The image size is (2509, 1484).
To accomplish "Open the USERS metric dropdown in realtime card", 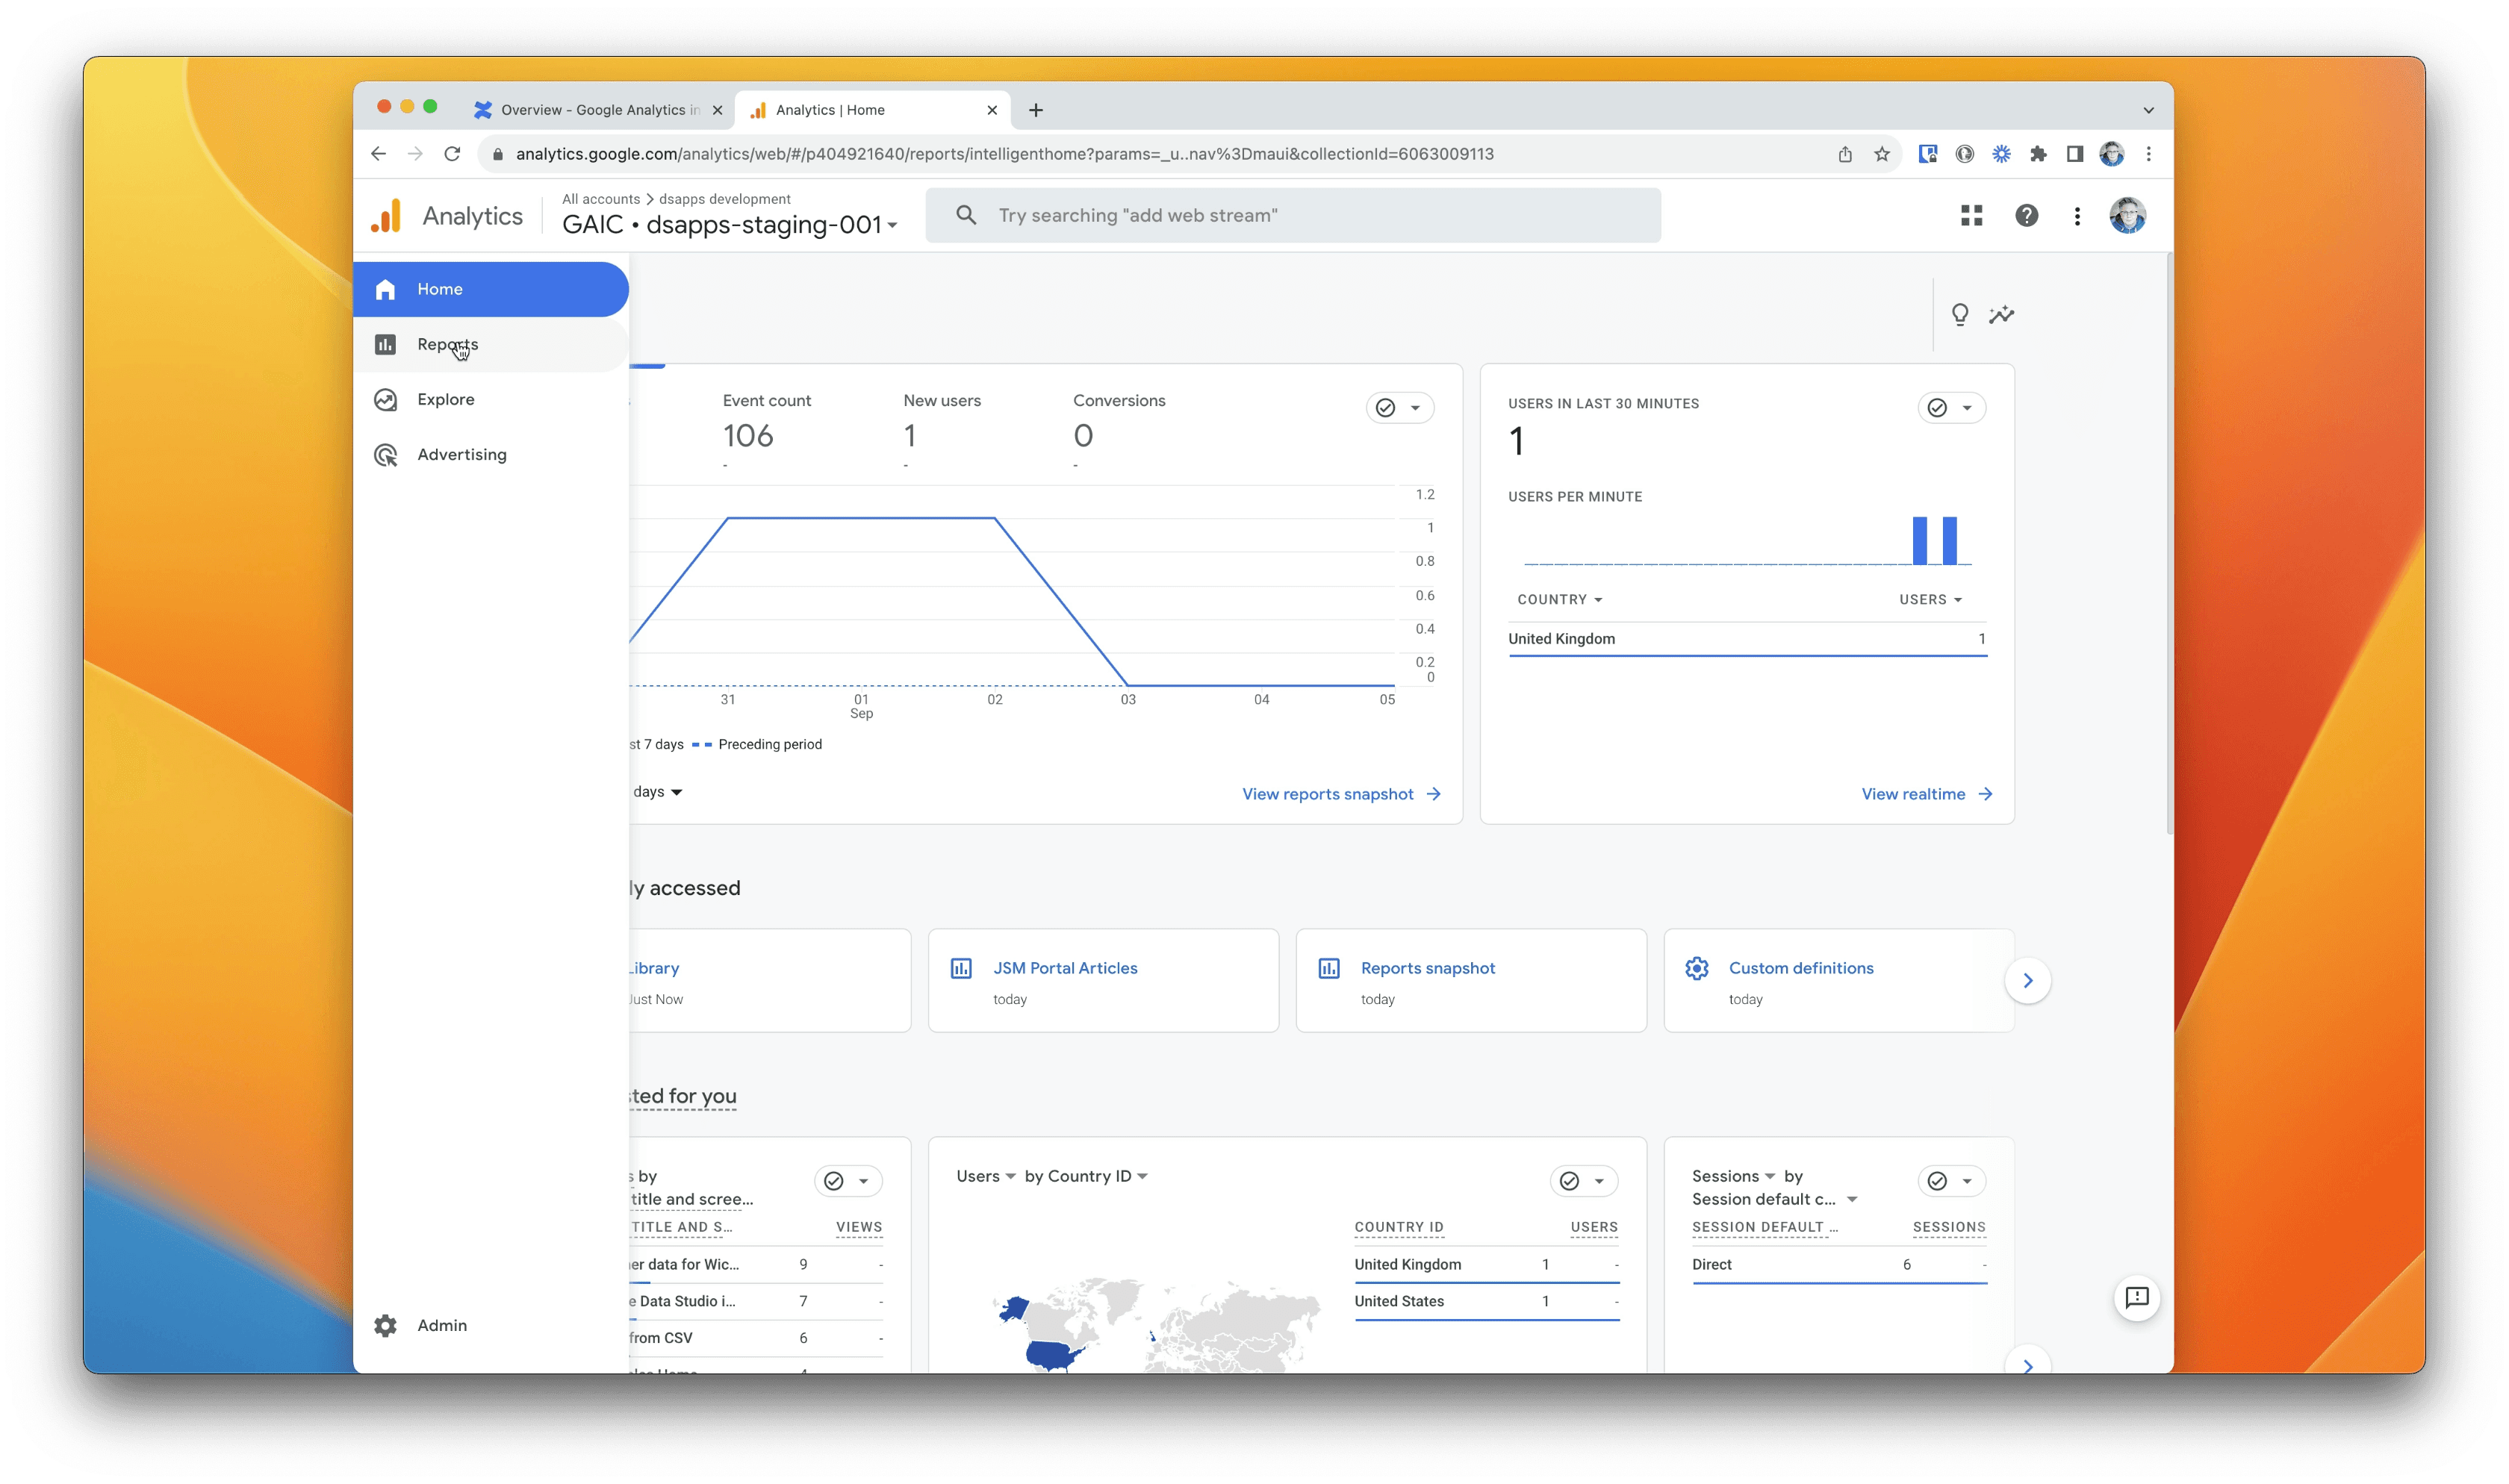I will (x=1930, y=599).
